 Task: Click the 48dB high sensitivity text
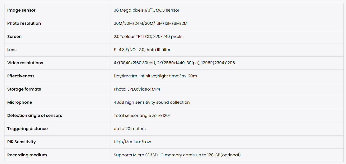[x=151, y=102]
